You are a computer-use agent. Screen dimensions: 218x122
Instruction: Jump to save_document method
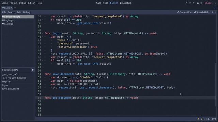pos(11,89)
